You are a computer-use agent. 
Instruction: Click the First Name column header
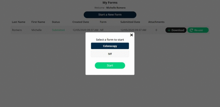pos(38,22)
